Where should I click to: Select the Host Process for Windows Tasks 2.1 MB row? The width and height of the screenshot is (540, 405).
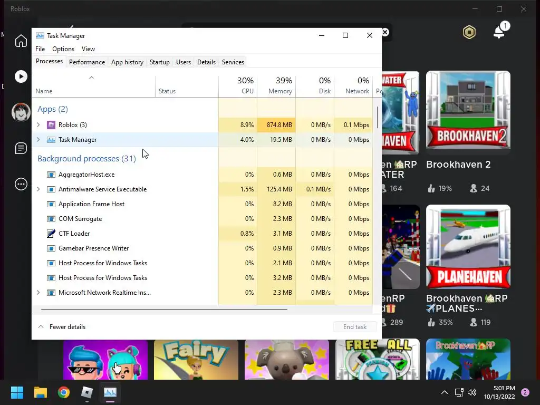202,263
